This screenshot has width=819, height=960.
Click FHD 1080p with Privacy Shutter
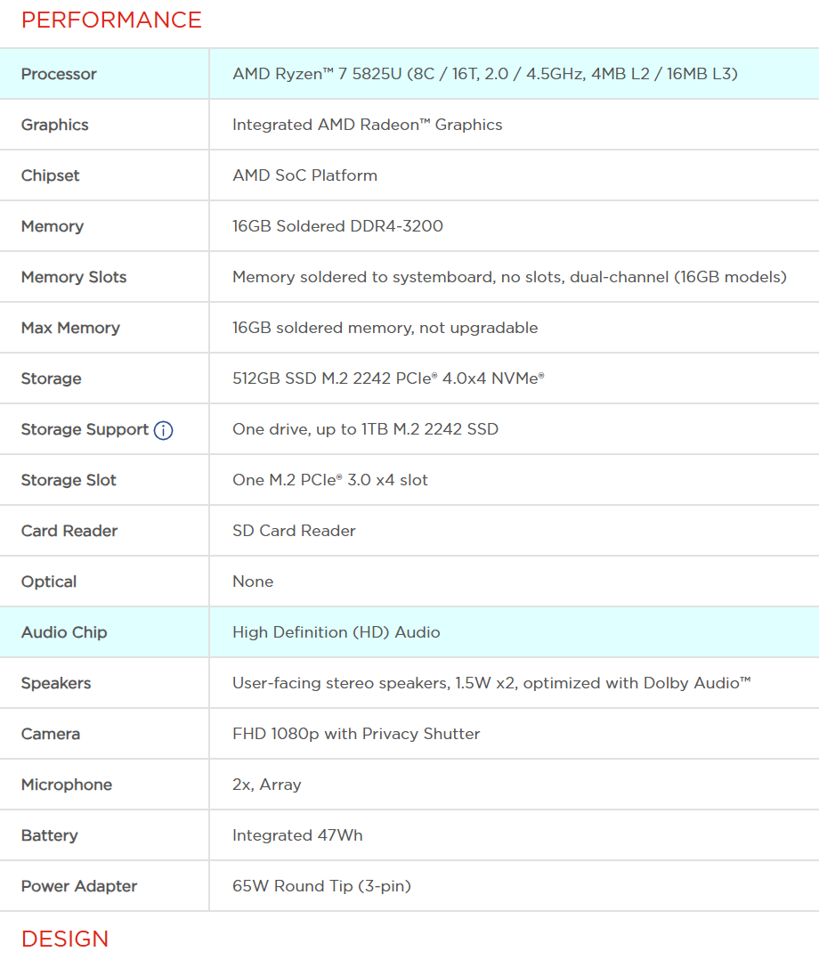click(356, 734)
